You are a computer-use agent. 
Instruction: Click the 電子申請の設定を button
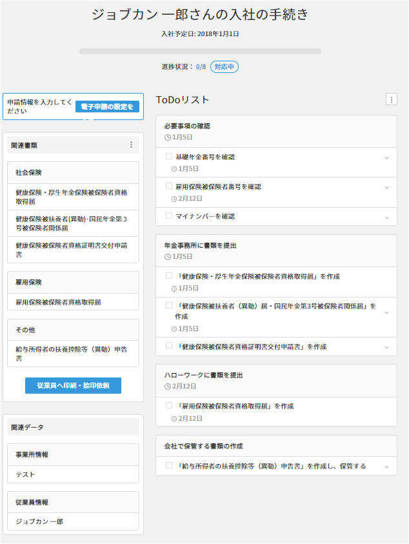click(x=107, y=106)
